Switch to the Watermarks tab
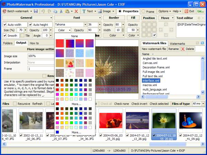 point(177,43)
